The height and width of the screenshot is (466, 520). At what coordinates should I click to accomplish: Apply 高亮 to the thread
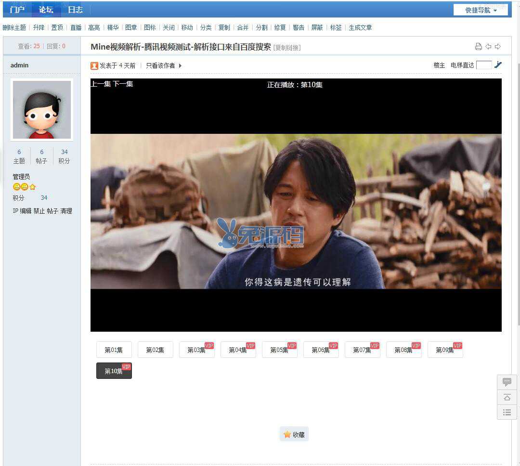[x=94, y=27]
